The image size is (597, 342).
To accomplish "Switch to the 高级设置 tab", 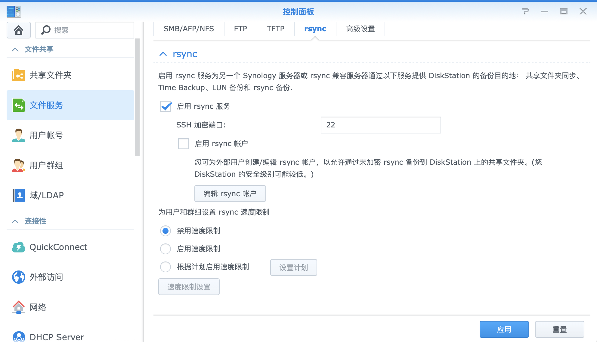I will [x=360, y=29].
